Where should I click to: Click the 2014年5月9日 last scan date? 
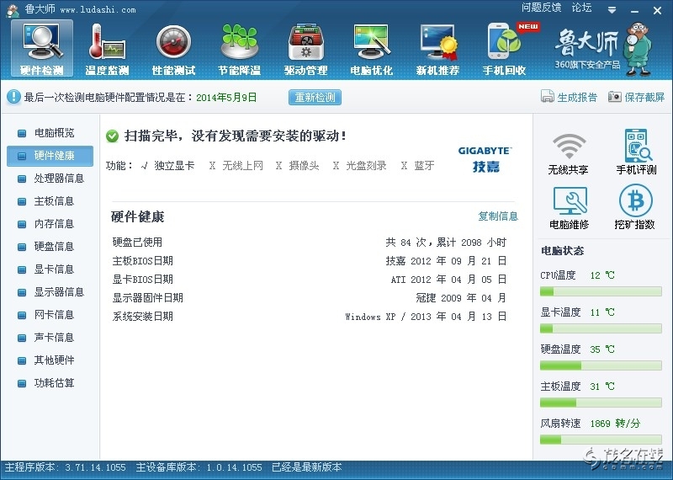226,98
